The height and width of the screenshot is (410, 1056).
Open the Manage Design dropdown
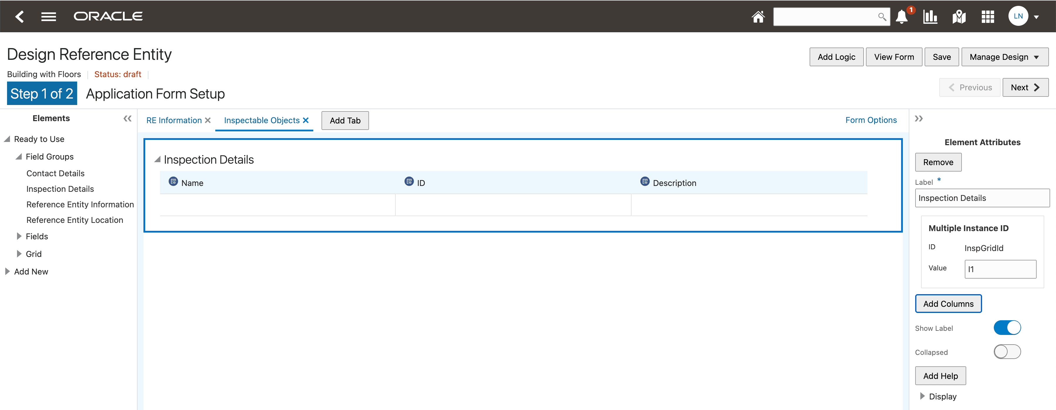[x=1004, y=57]
